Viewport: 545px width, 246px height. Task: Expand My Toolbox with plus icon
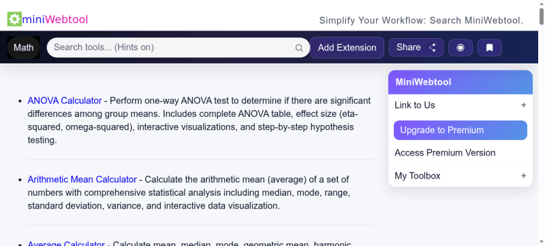[523, 175]
